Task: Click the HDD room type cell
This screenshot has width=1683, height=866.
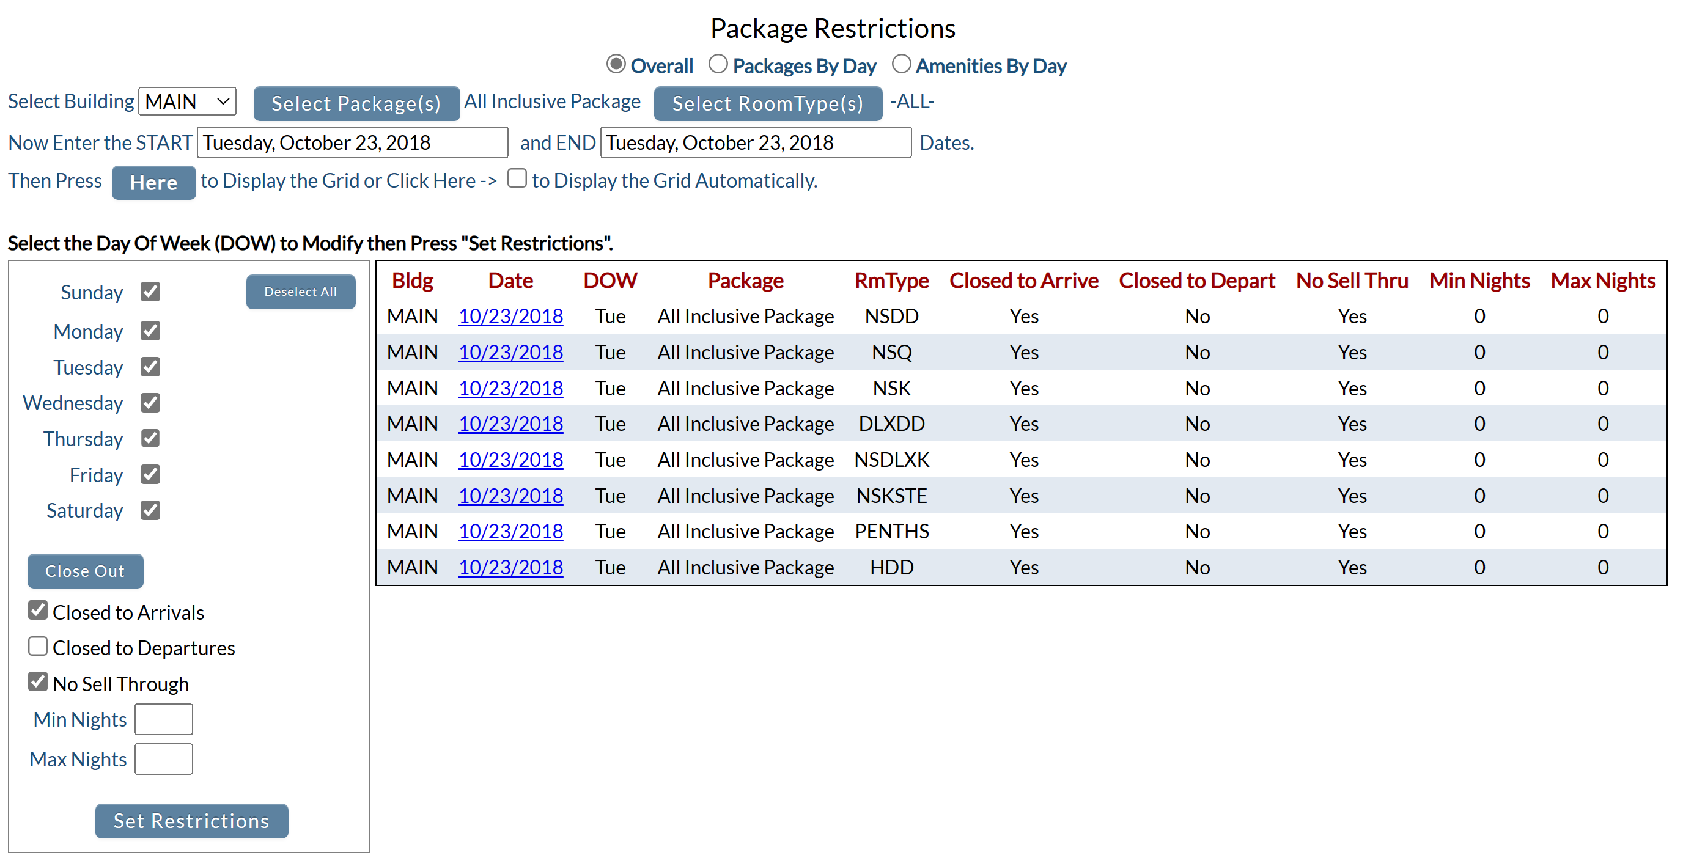Action: [x=891, y=567]
